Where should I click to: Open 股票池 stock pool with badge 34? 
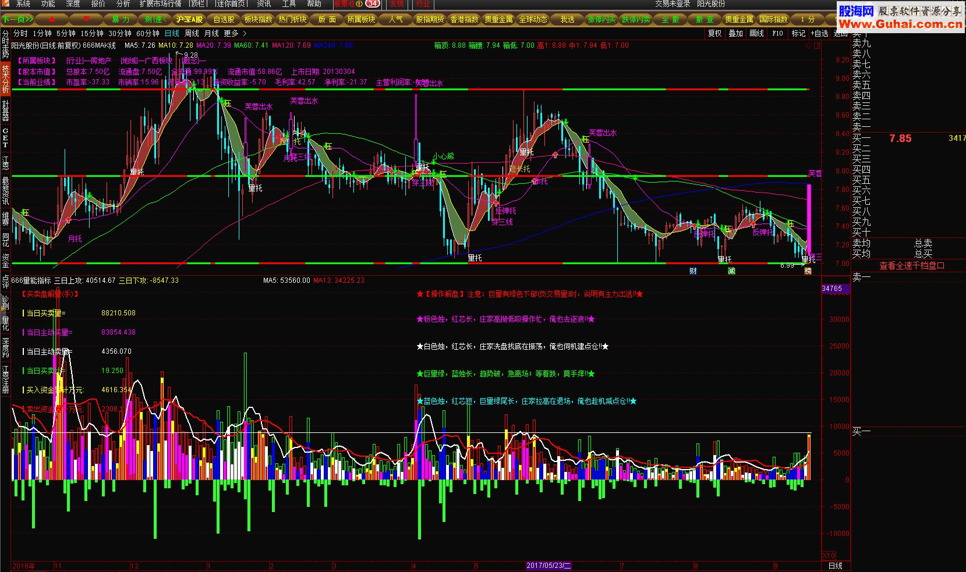356,3
